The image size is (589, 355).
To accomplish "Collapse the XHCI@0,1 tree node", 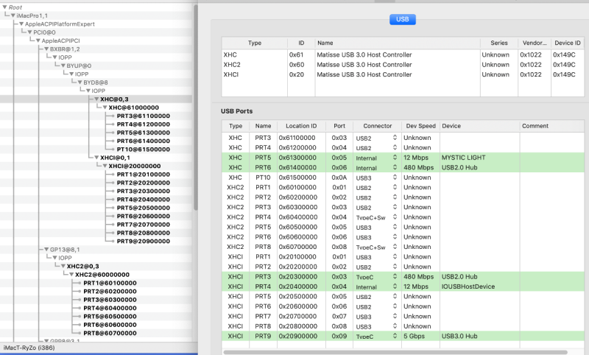I will point(96,158).
